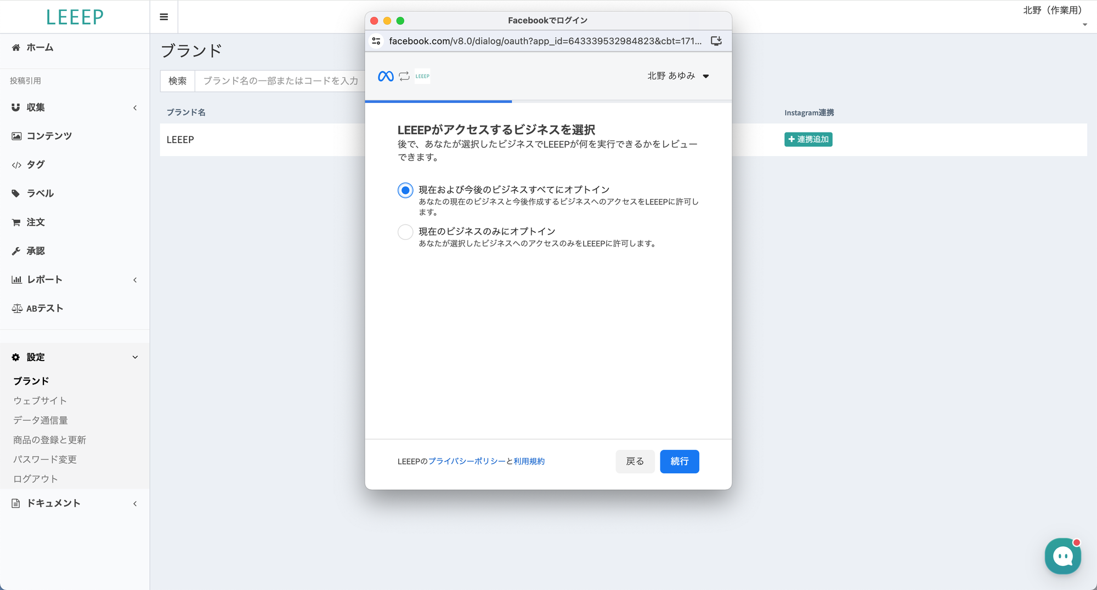
Task: Go to ホーム in the sidebar
Action: coord(40,48)
